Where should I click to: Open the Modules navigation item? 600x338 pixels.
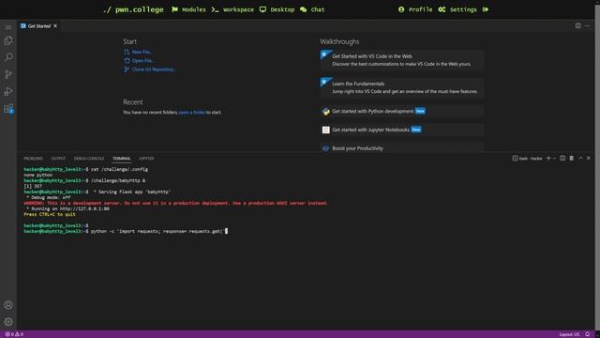(x=188, y=9)
